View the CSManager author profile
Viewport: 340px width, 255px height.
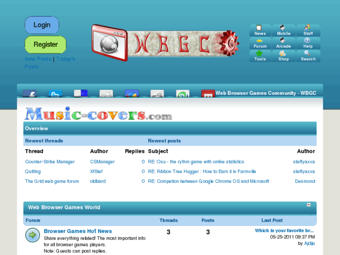pos(102,162)
